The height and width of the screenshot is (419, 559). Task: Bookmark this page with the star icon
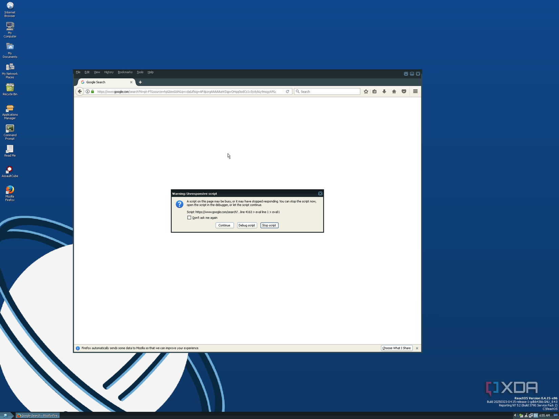[x=366, y=91]
